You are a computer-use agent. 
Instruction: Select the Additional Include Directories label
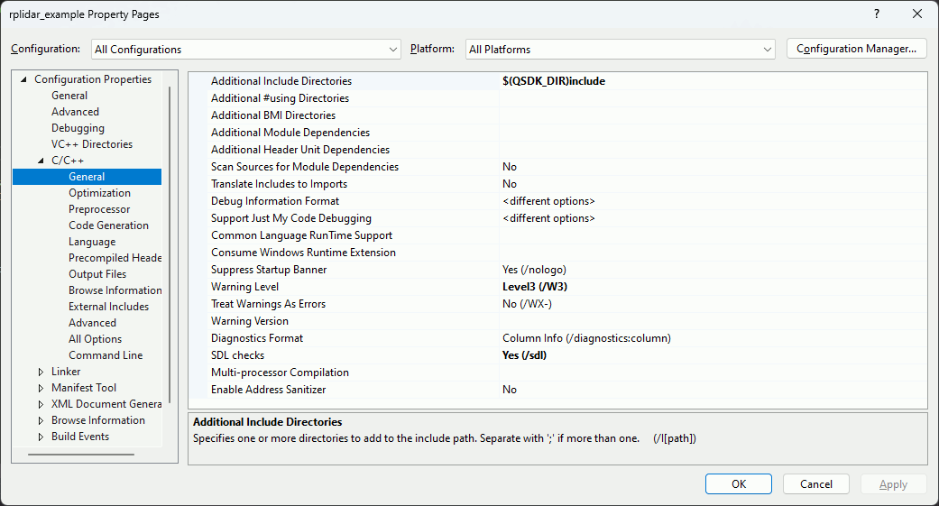(281, 81)
